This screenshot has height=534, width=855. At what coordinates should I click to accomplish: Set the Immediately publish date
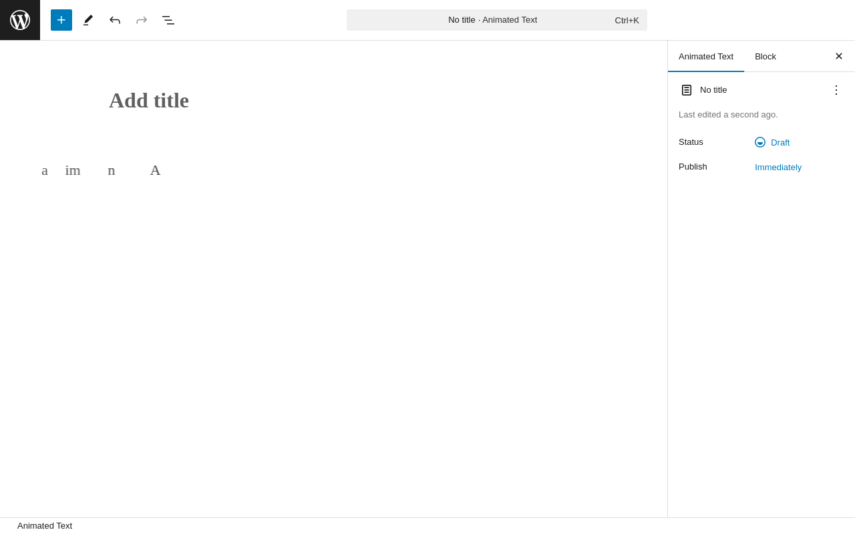[778, 168]
